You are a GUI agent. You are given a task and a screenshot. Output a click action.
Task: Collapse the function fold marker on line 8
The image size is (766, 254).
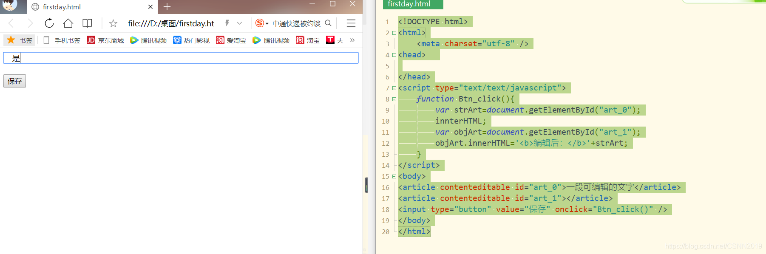pyautogui.click(x=394, y=99)
